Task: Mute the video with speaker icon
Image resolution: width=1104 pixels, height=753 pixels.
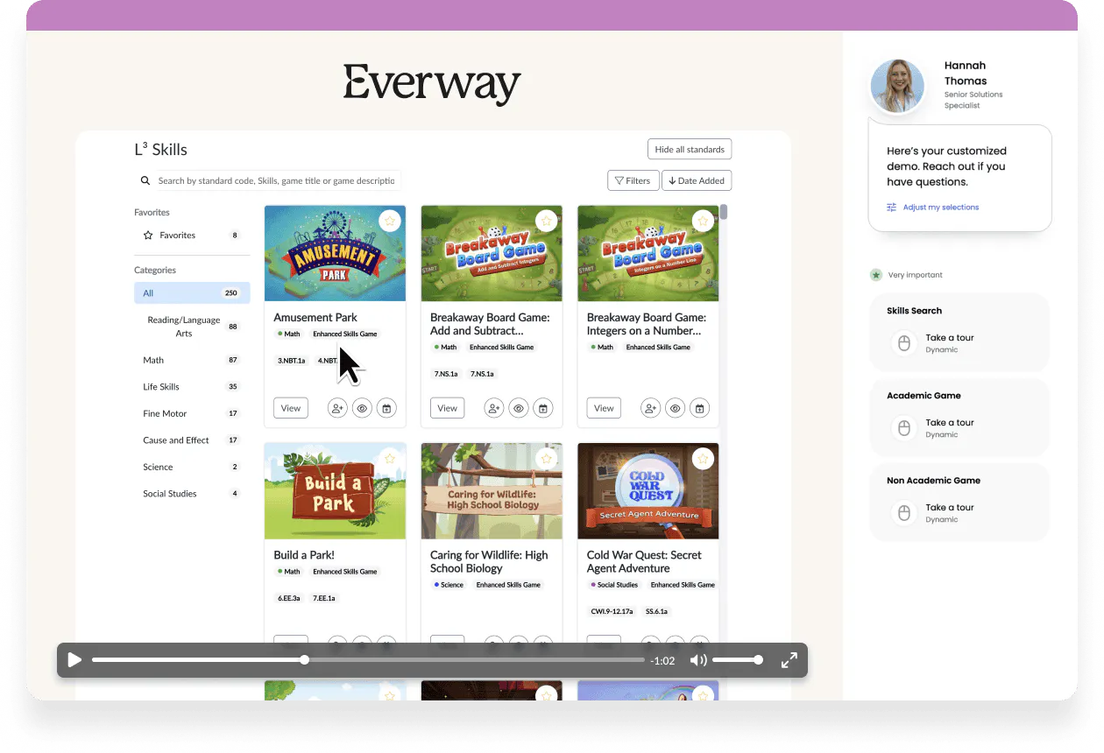Action: [698, 660]
